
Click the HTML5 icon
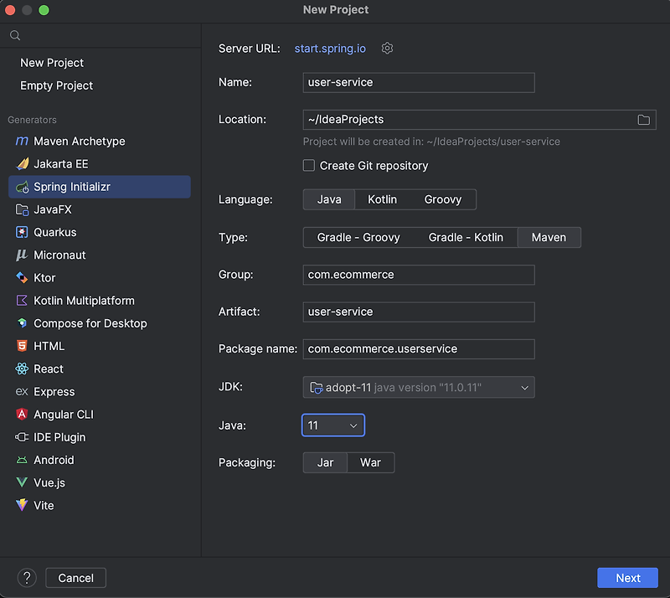(x=22, y=346)
